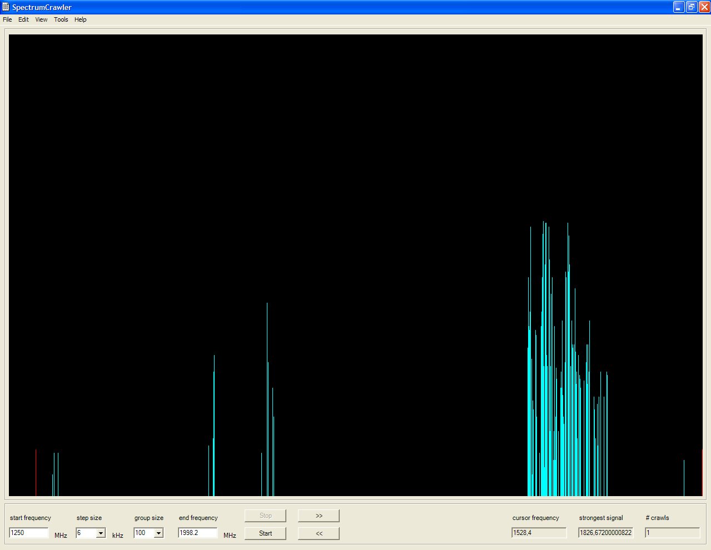Click the Stop button

[x=265, y=516]
